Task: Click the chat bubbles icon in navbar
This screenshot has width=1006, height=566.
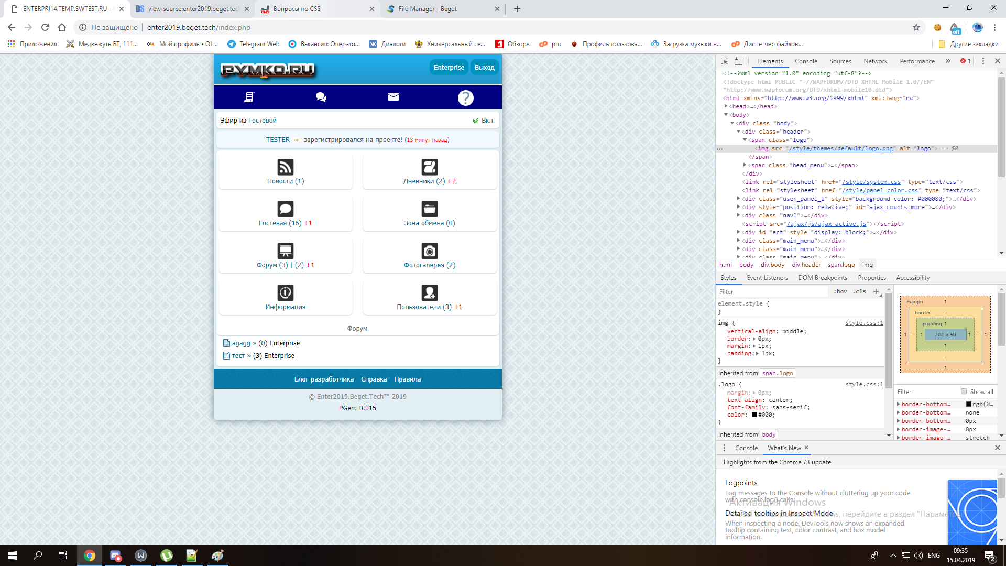Action: point(321,97)
